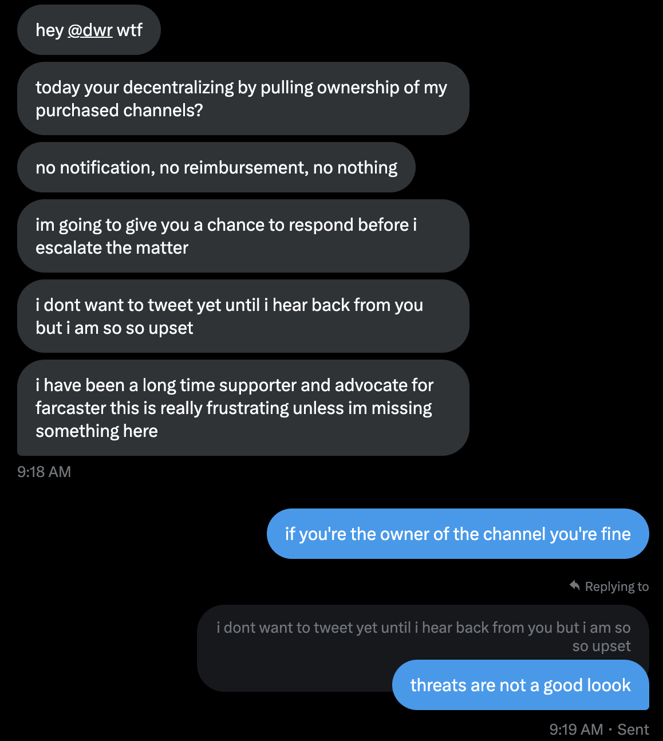Click the reply arrow icon beside Replying to
663x741 pixels.
click(x=575, y=585)
